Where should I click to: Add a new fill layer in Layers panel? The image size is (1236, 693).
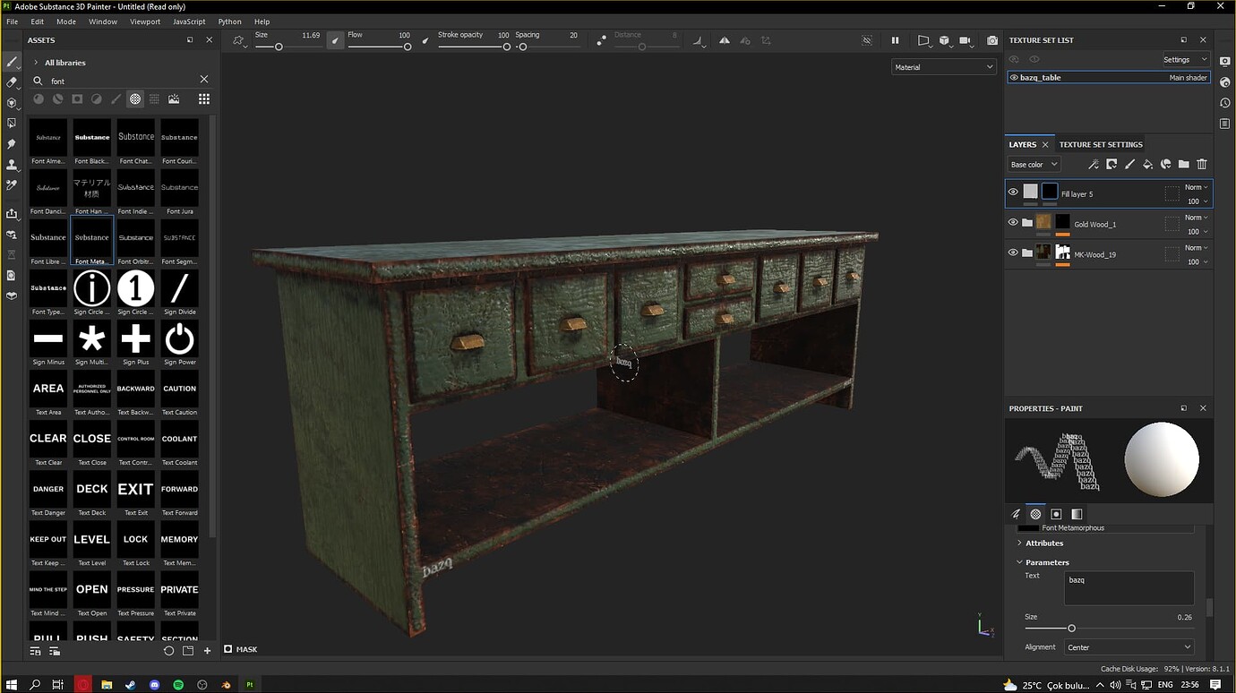pyautogui.click(x=1147, y=164)
